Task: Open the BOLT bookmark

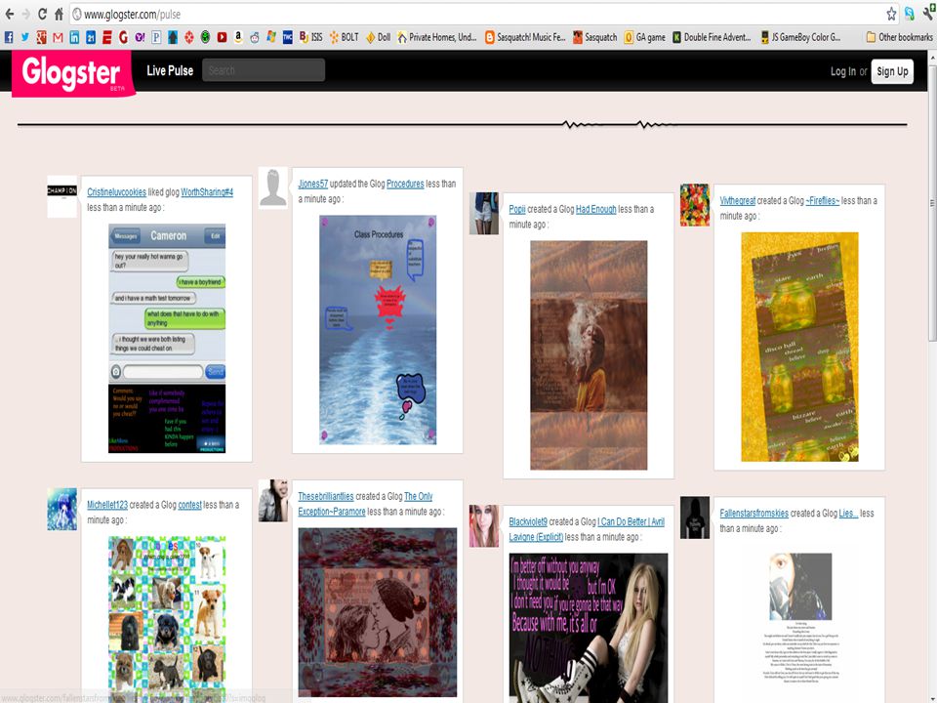Action: [x=345, y=37]
